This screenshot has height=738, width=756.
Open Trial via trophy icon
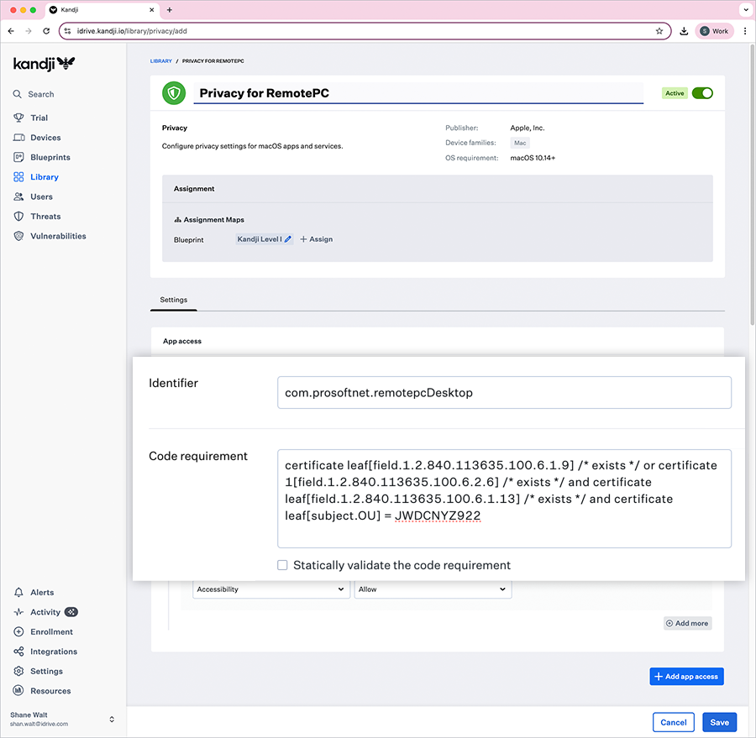tap(18, 118)
